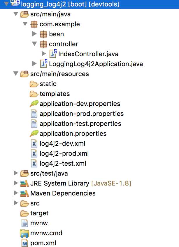Screen dimensions: 179x247
Task: Click the static folder icon
Action: [x=34, y=84]
